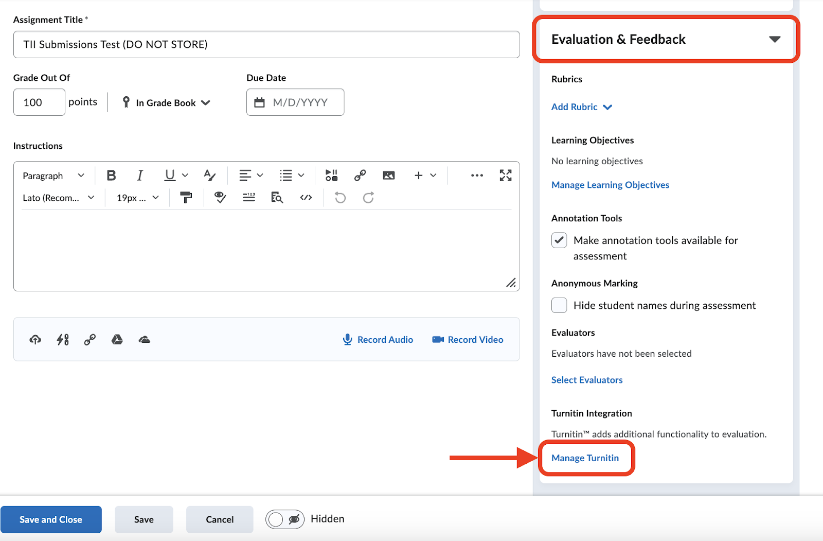Attach a file from Google Drive
The height and width of the screenshot is (541, 823).
click(117, 340)
